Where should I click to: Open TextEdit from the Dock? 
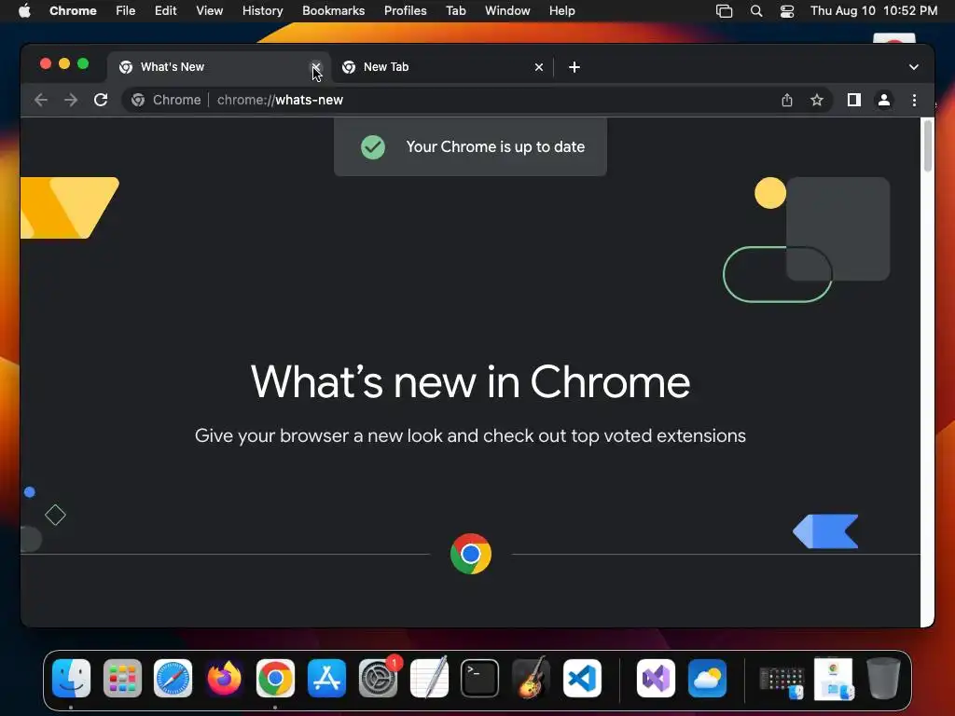tap(429, 679)
